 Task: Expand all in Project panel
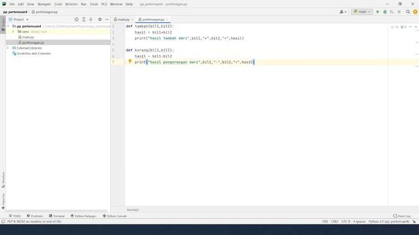84,20
